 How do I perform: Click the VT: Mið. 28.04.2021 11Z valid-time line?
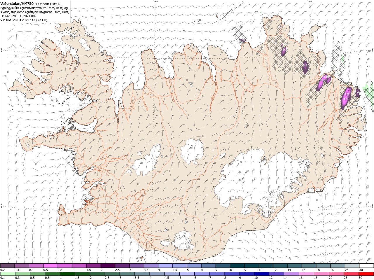coord(24,20)
